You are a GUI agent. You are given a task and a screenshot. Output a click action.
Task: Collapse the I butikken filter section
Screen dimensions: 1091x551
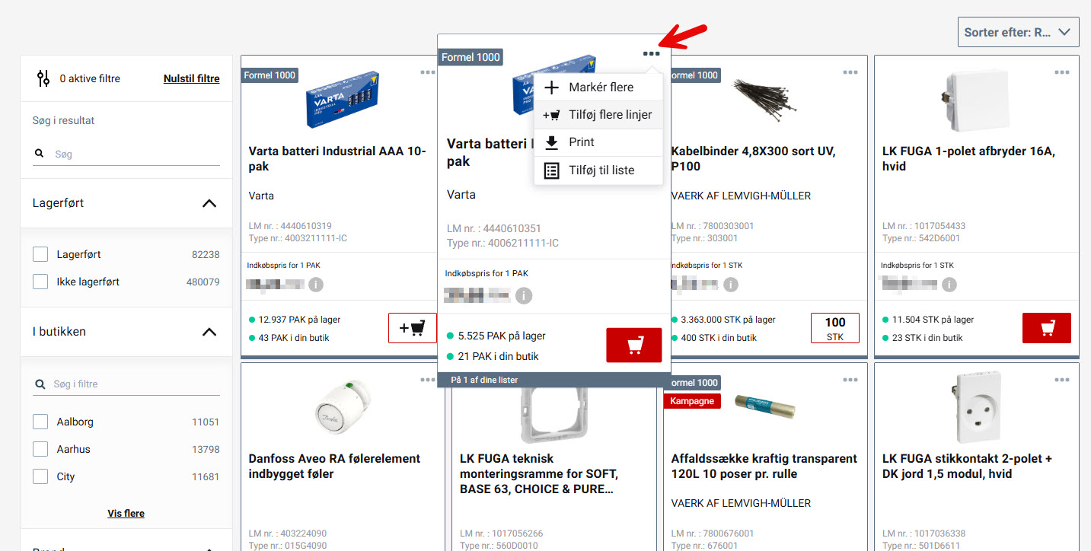tap(209, 332)
